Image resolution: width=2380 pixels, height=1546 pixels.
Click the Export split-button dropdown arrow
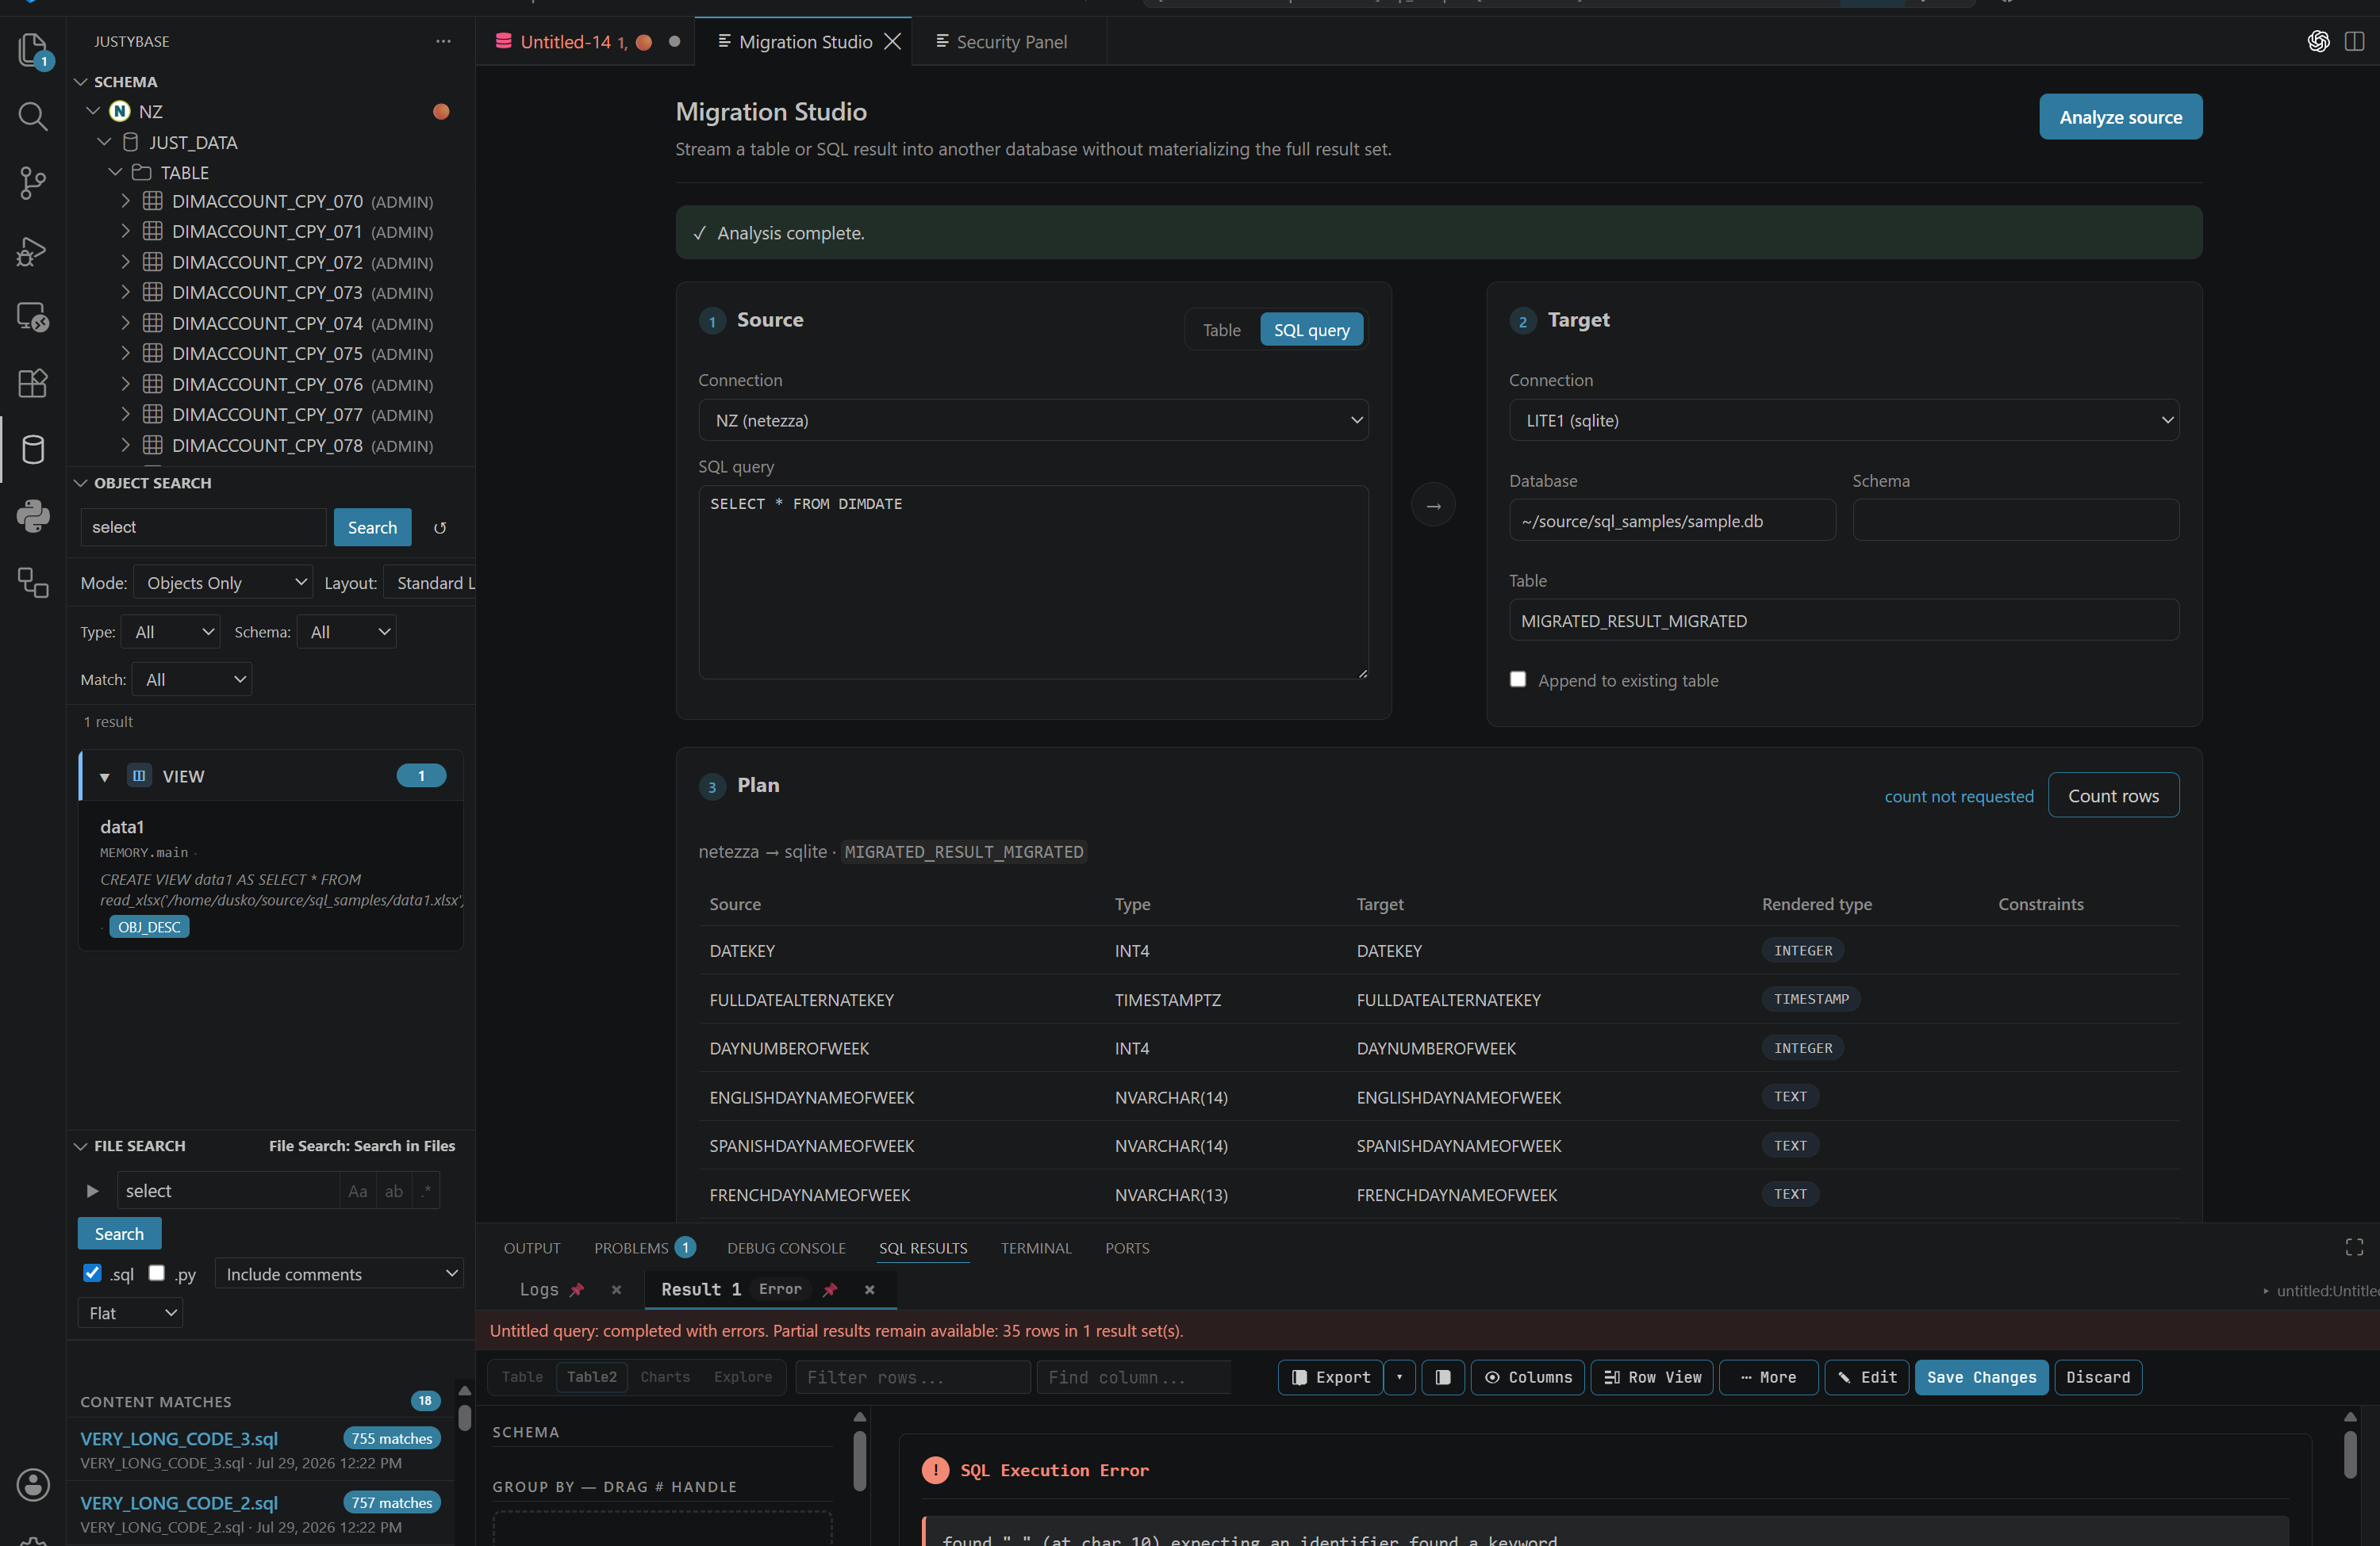click(x=1399, y=1377)
